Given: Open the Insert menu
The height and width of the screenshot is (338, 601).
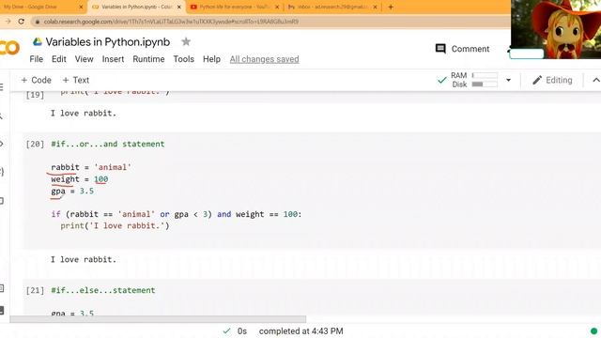Looking at the screenshot, I should pyautogui.click(x=113, y=59).
